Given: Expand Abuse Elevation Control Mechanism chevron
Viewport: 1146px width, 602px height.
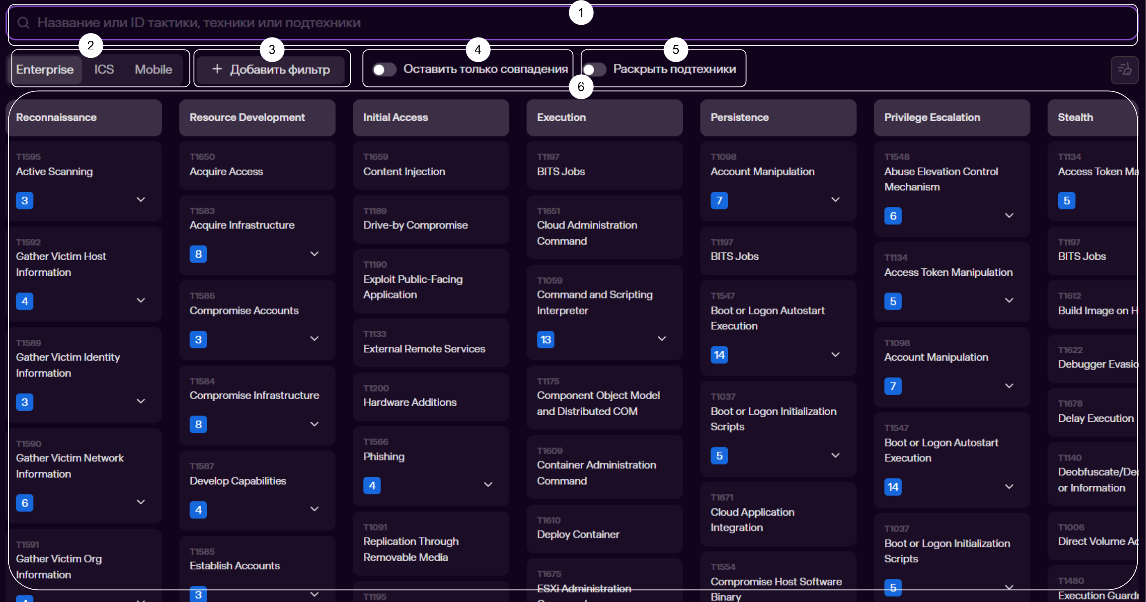Looking at the screenshot, I should pyautogui.click(x=1010, y=216).
